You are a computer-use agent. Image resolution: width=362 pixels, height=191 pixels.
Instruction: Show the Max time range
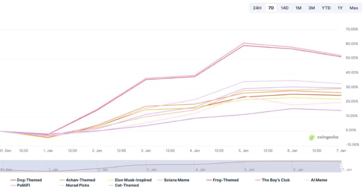point(354,8)
